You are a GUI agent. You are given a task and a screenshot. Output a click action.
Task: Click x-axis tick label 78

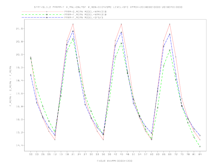coord(188,154)
